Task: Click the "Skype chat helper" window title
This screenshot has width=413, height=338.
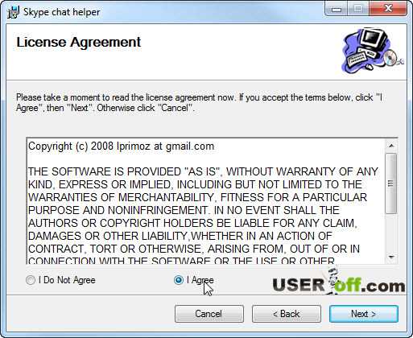Action: 61,12
